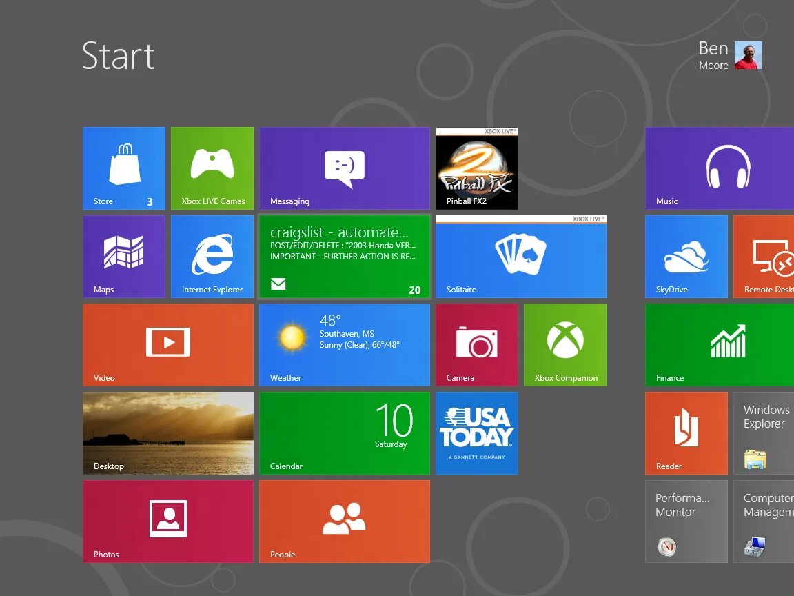
Task: Open the Video tile
Action: [168, 345]
